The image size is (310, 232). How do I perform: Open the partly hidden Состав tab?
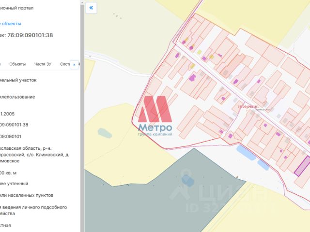point(65,64)
